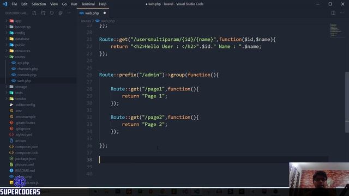
Task: Select web.php in the file tree
Action: pyautogui.click(x=24, y=81)
